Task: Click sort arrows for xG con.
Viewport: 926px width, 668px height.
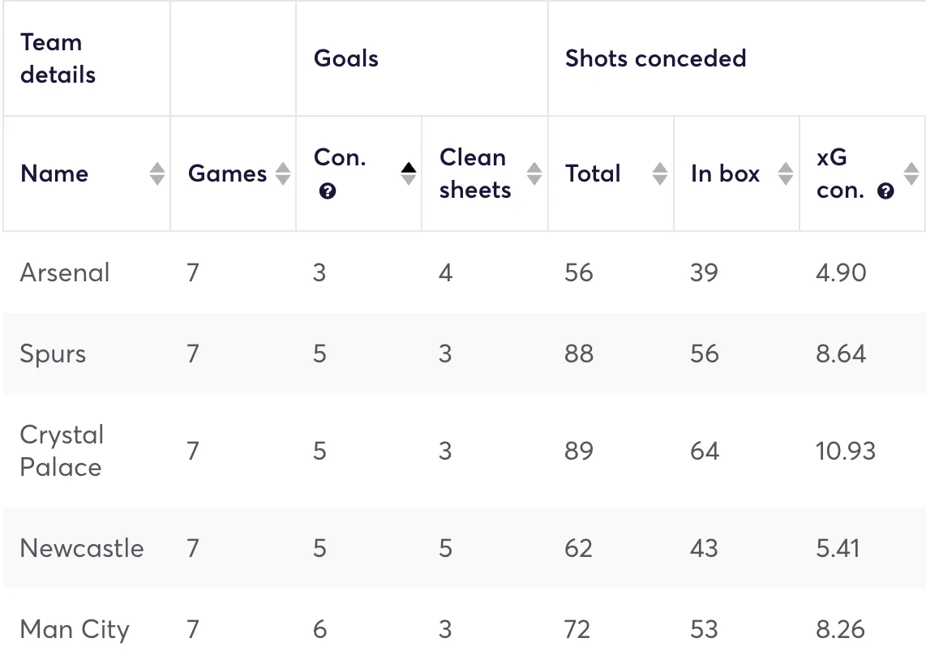Action: pyautogui.click(x=911, y=173)
